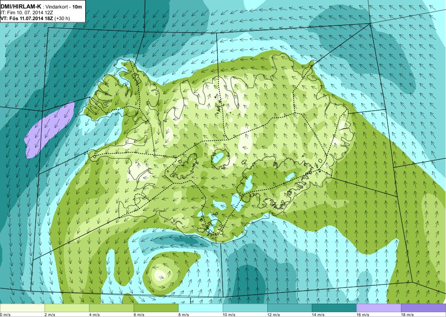Click the "0 m/s" legend label
The height and width of the screenshot is (317, 446).
pyautogui.click(x=5, y=315)
